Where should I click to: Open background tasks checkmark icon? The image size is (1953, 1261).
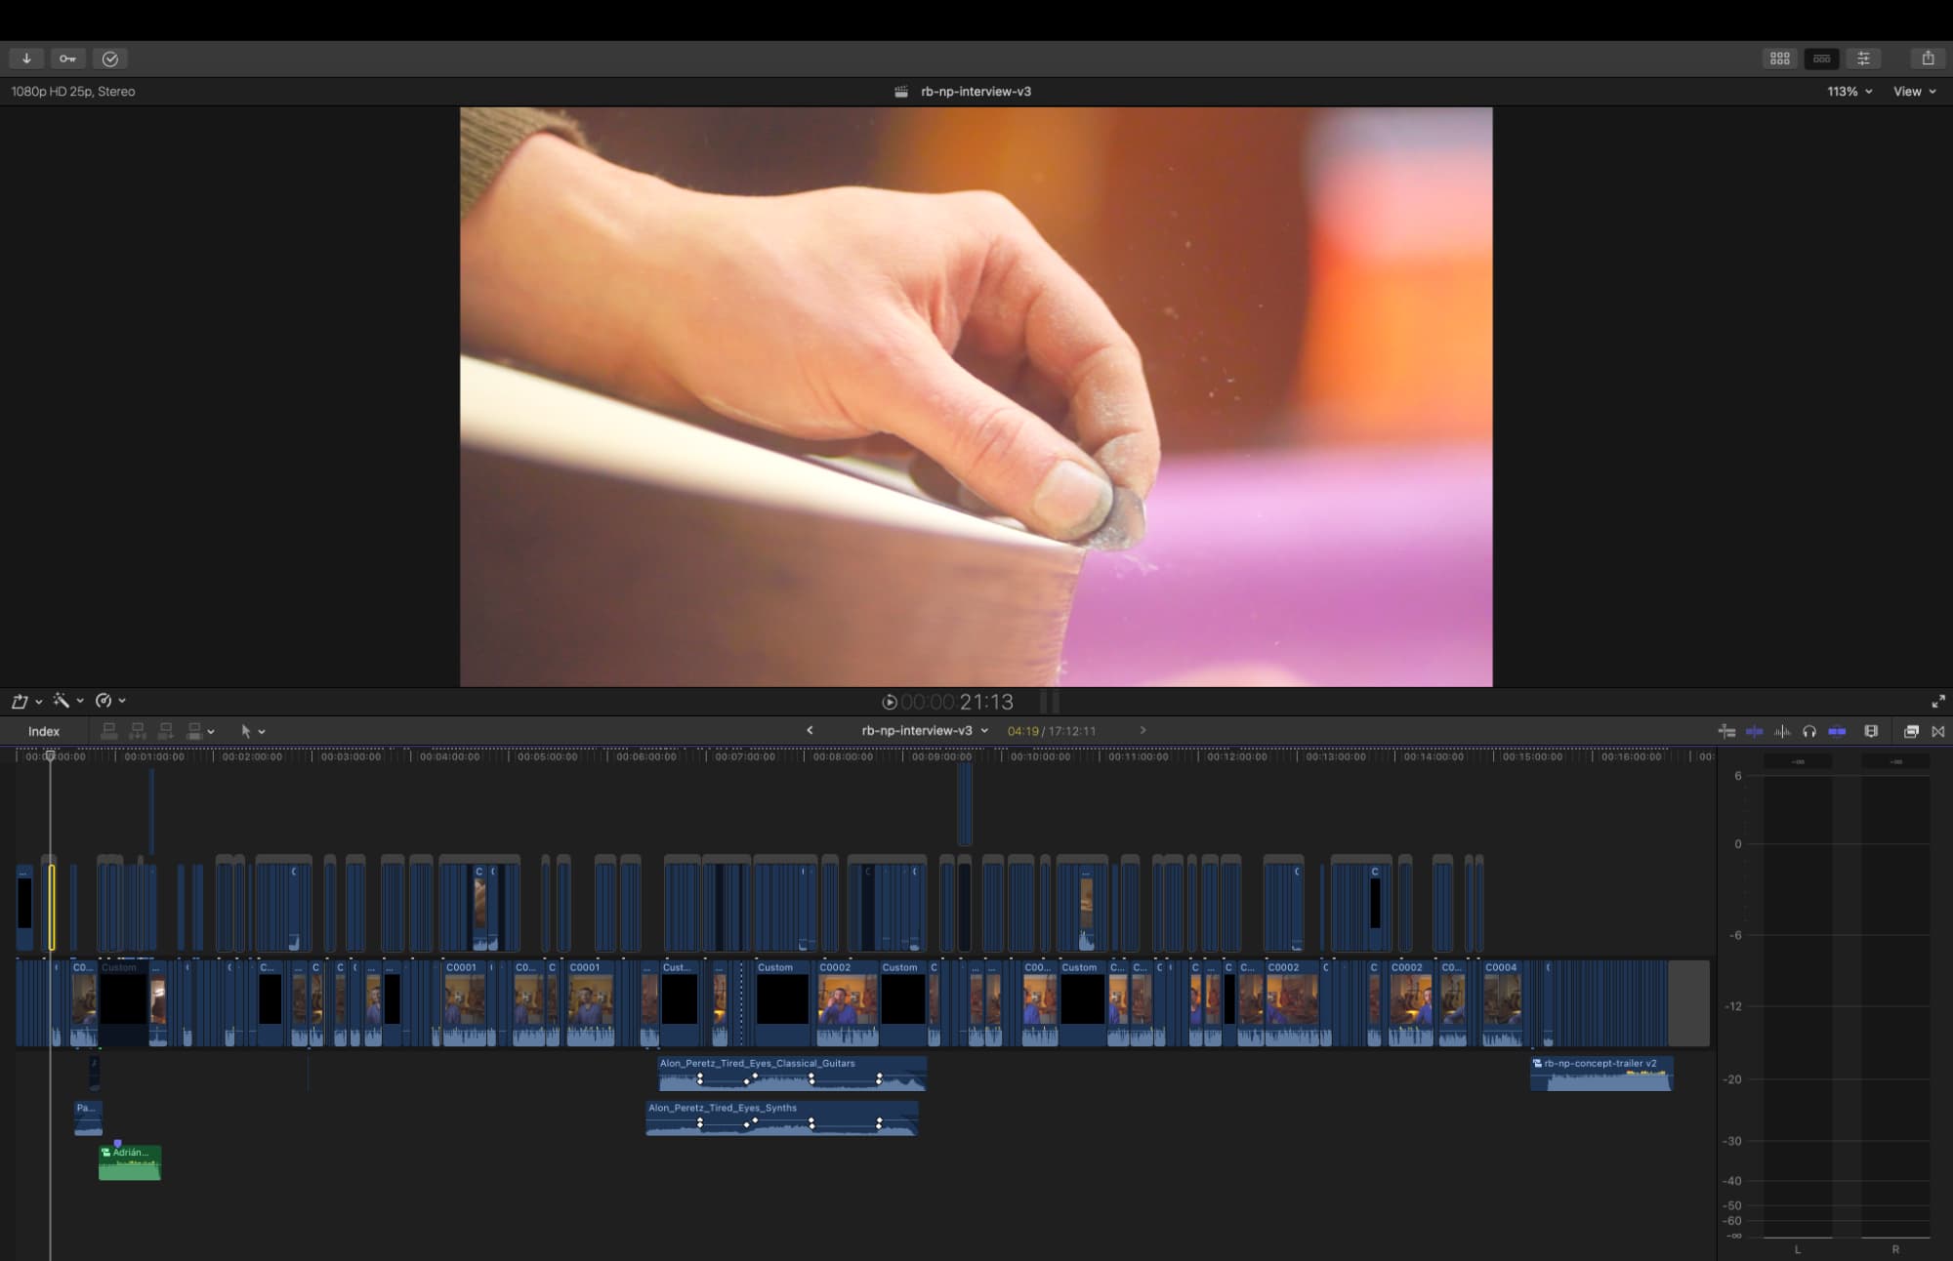coord(110,59)
